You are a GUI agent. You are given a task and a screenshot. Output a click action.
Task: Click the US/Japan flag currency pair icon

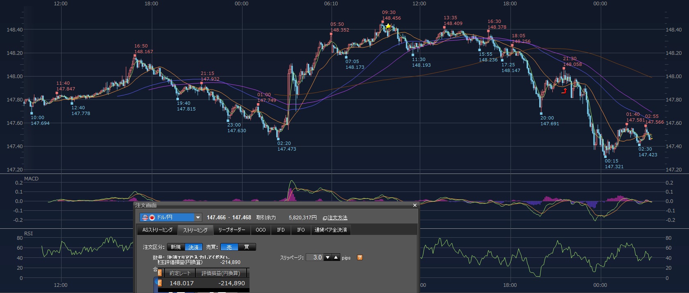tap(148, 218)
